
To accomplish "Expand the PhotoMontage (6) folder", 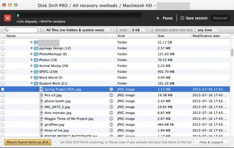I will [32, 54].
